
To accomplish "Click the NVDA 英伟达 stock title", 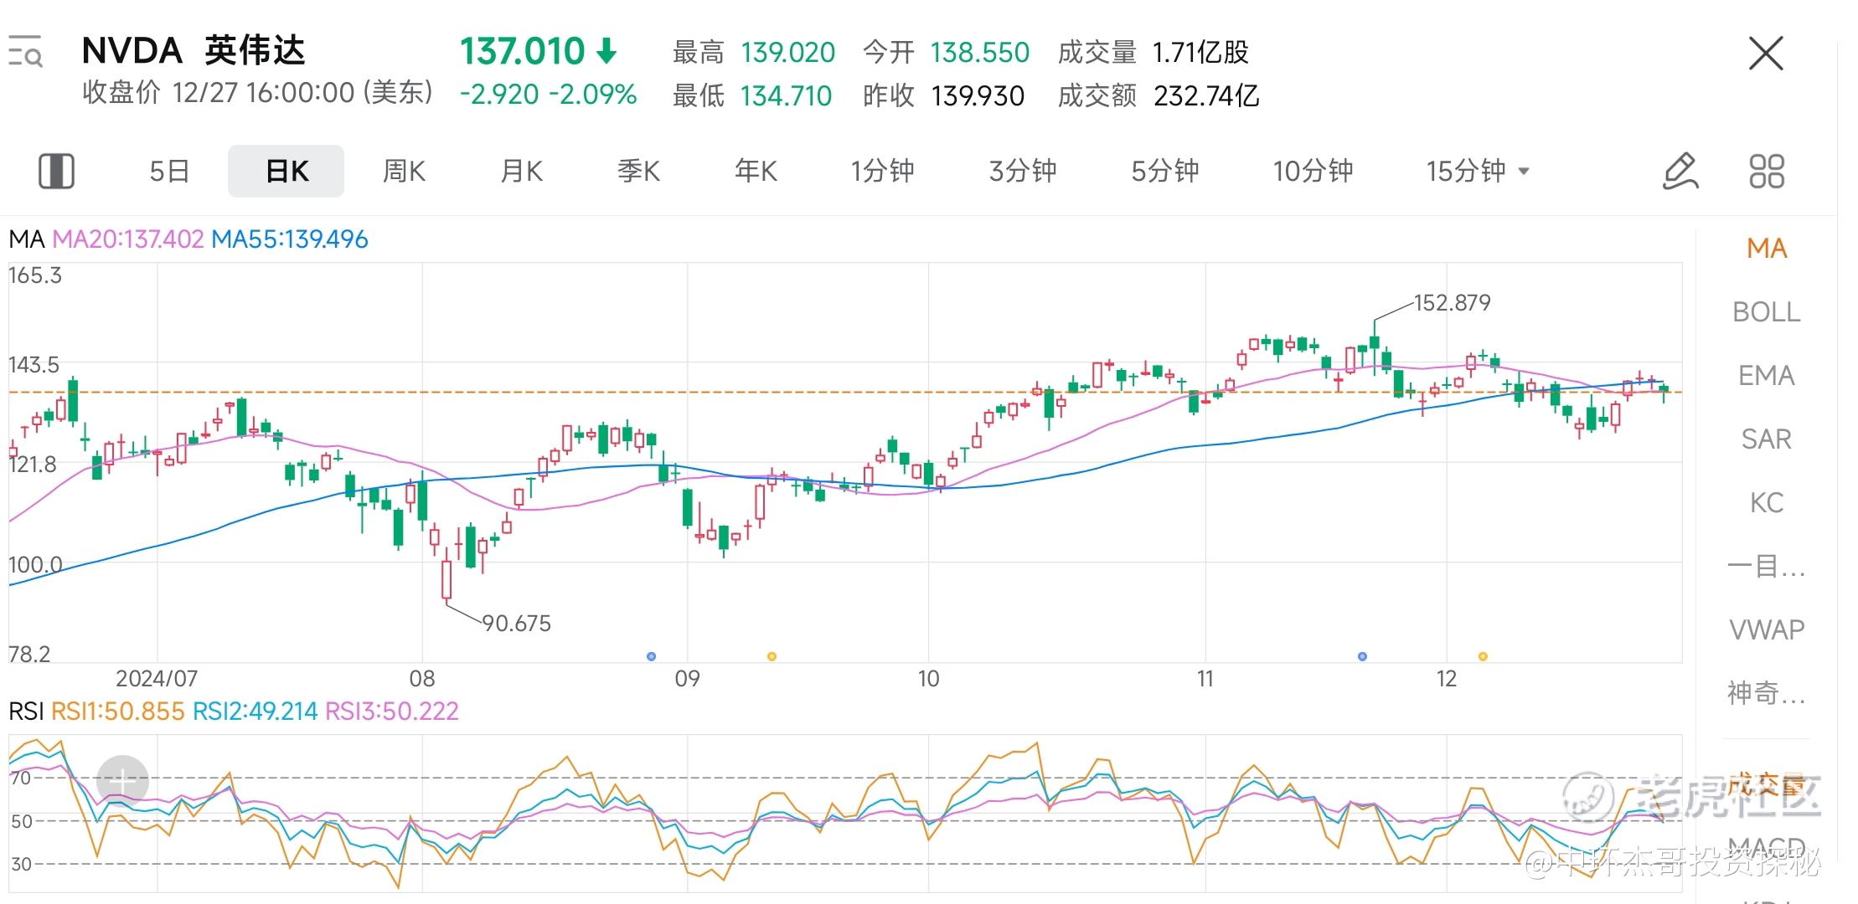I will coord(194,52).
